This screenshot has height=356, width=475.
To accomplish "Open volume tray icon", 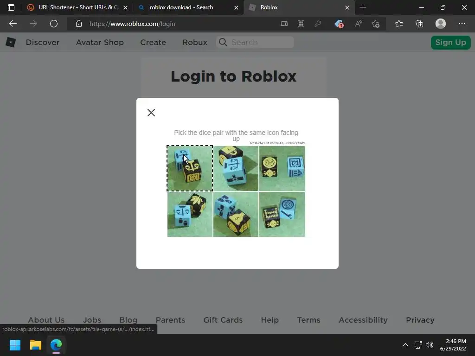I will pos(430,345).
